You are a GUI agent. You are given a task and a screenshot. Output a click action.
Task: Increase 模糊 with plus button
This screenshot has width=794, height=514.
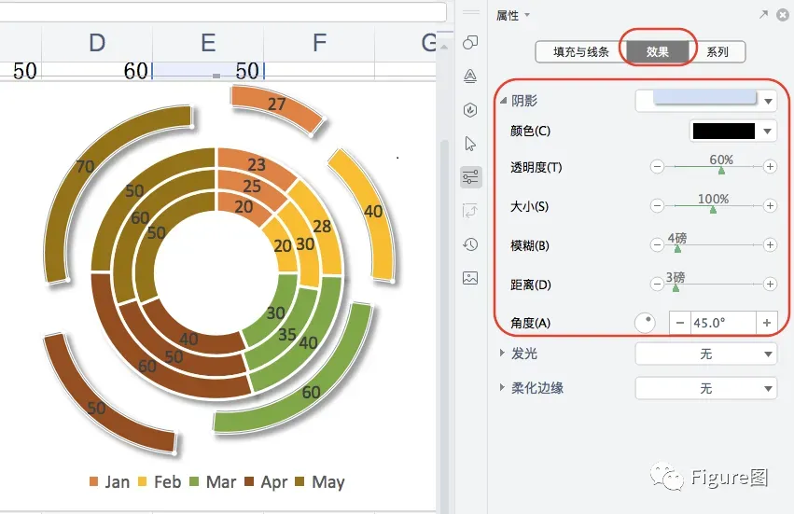[x=770, y=245]
